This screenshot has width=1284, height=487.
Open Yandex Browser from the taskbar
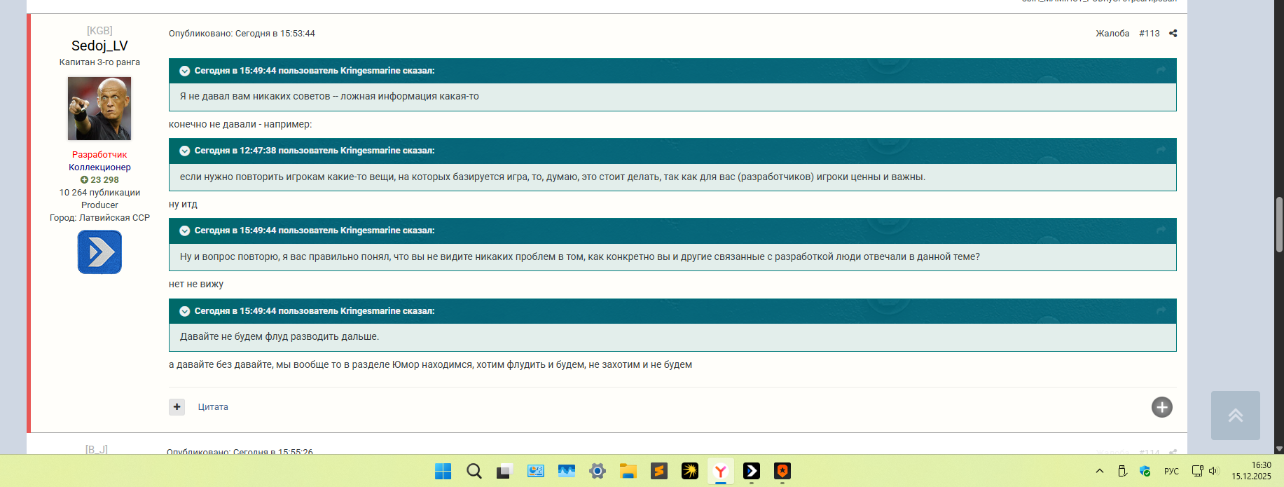(x=720, y=472)
